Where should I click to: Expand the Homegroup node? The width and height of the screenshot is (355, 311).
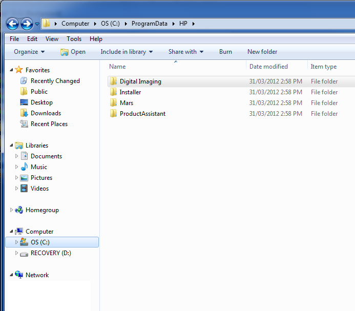click(11, 210)
